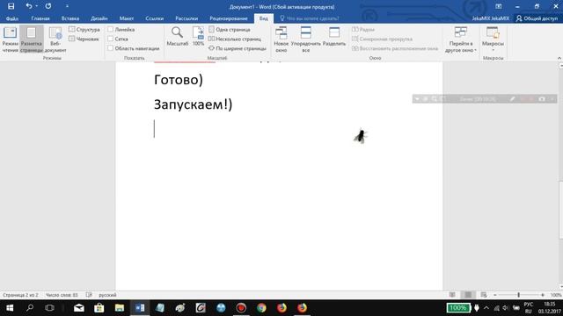Click the Страница 2 из 2 status

click(x=20, y=295)
